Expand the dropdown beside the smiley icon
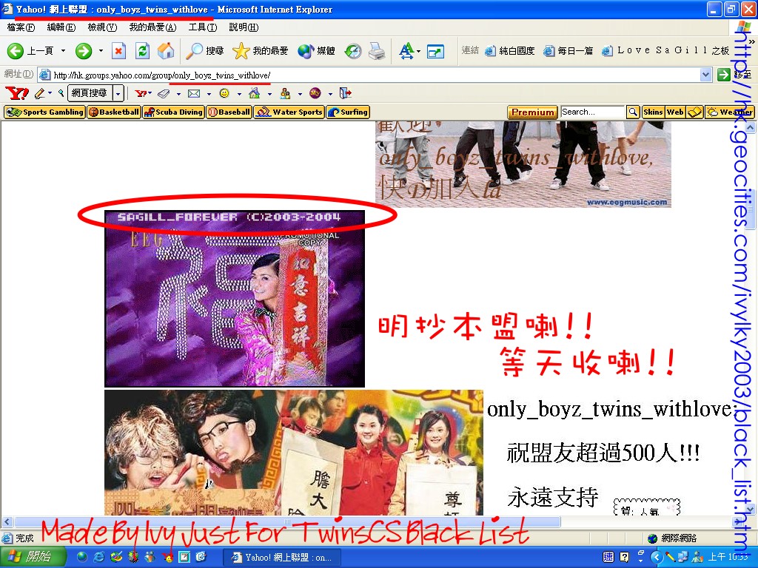The image size is (758, 568). (x=239, y=94)
